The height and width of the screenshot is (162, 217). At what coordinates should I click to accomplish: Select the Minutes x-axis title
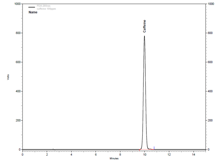tap(114, 158)
